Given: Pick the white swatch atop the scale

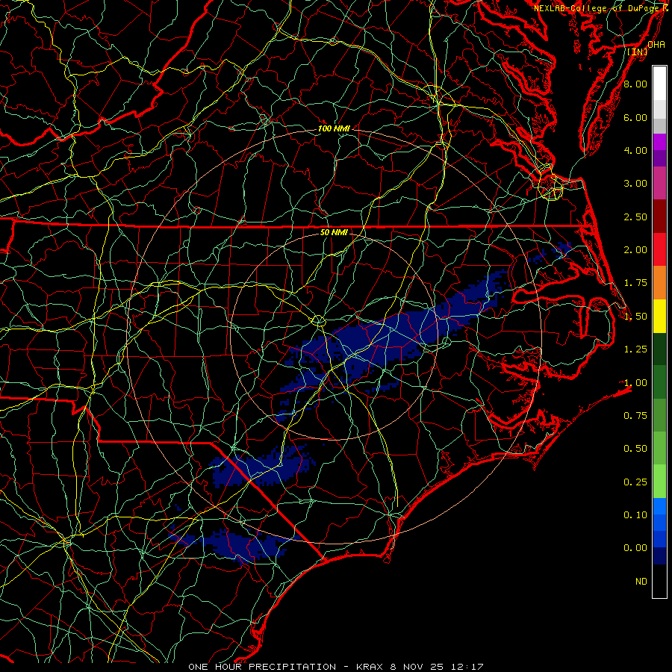Looking at the screenshot, I should tap(659, 83).
